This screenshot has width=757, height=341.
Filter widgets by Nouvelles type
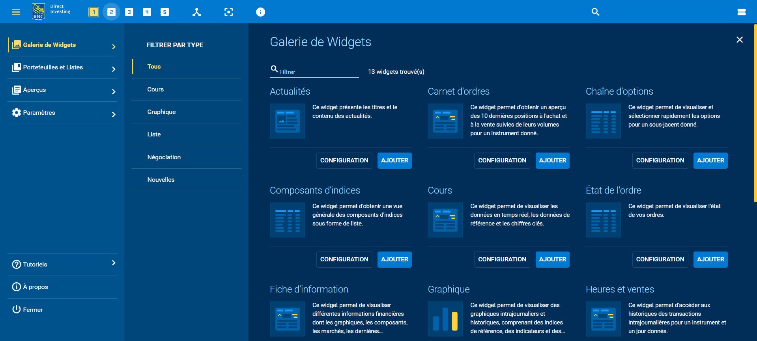187,180
